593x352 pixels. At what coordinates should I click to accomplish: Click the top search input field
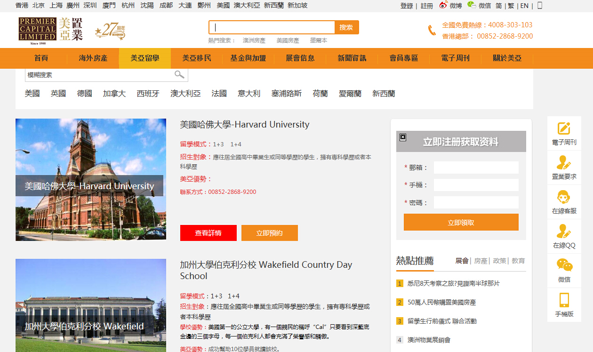point(272,27)
